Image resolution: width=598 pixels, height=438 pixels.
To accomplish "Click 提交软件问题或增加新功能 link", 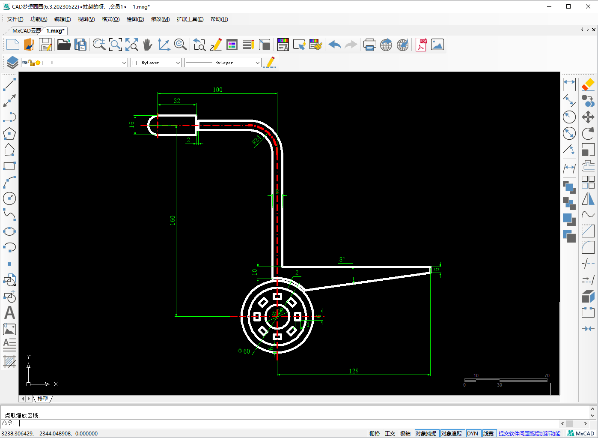I will (530, 433).
